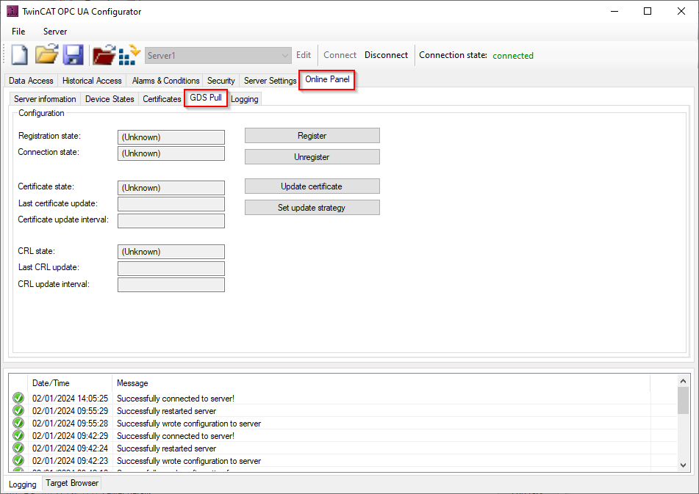
Task: Select the Online Panel tab
Action: [327, 79]
